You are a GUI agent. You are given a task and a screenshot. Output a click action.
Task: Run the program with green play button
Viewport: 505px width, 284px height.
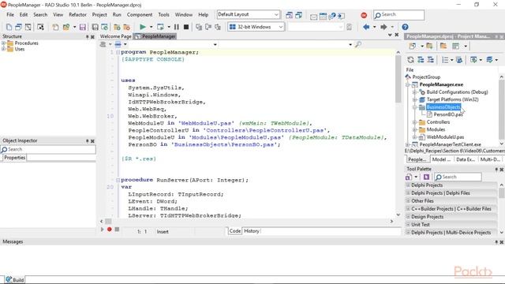click(143, 27)
